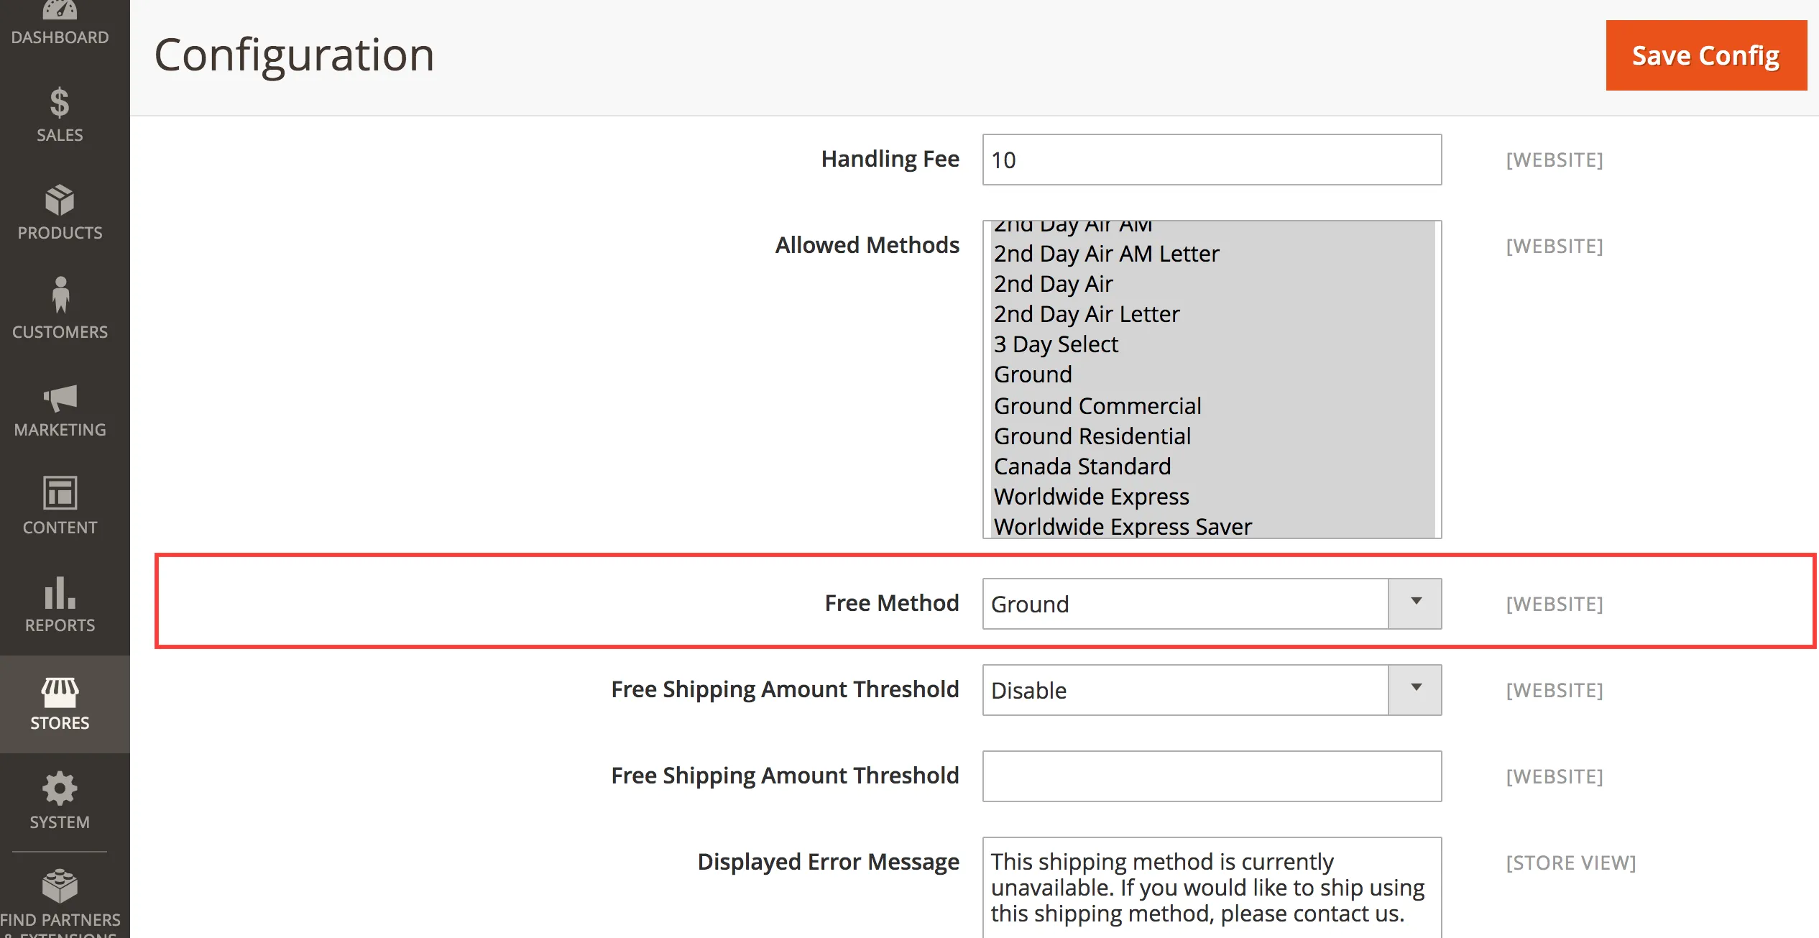Click the Save Config button
1819x938 pixels.
click(x=1705, y=55)
